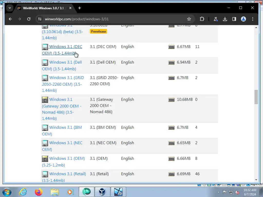263x197 pixels.
Task: Click the 5.25 disk icon for Gateway 2000
Action: [x=45, y=100]
